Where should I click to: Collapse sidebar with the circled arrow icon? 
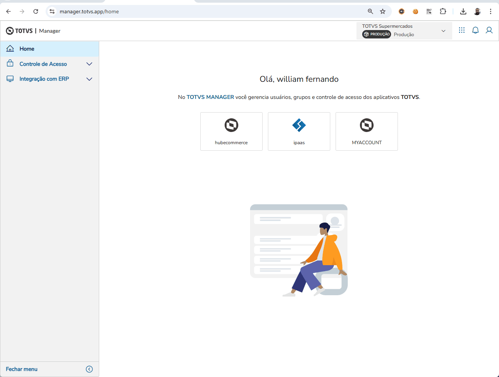pos(89,369)
